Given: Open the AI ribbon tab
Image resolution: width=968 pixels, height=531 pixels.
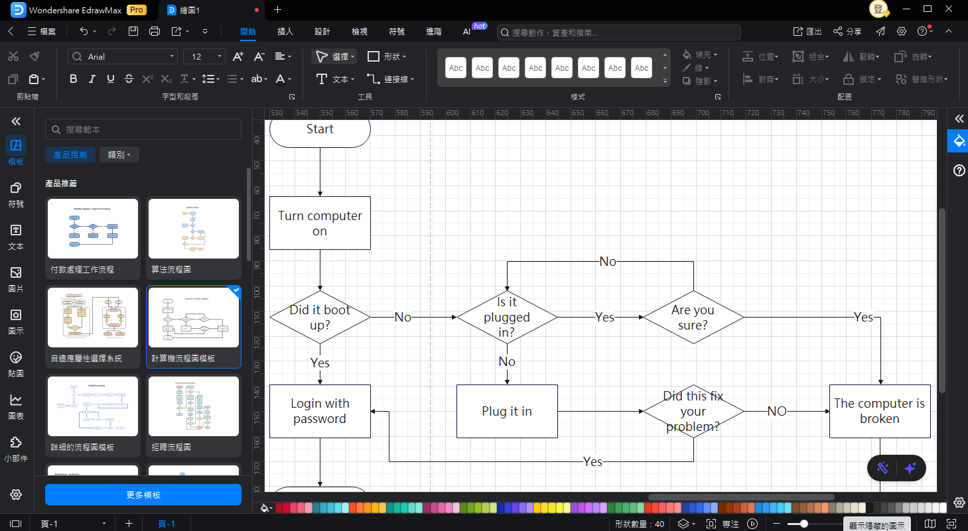Looking at the screenshot, I should (467, 31).
